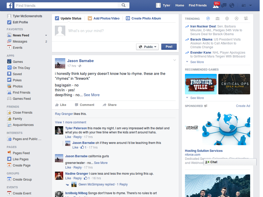Screen dimensions: 263x197
Task: Open Photos icon in sidebar
Action: click(x=9, y=86)
